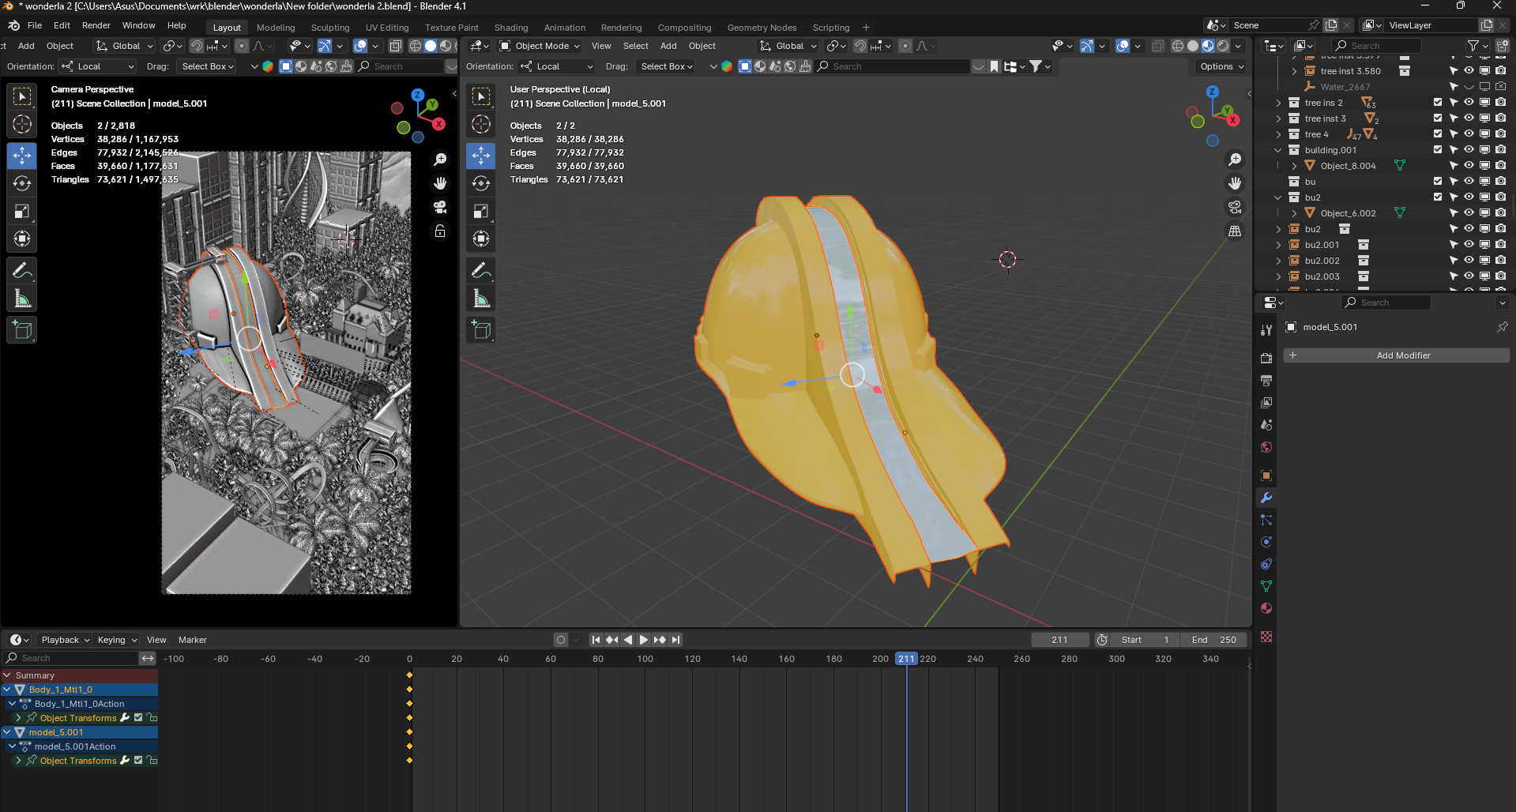The width and height of the screenshot is (1516, 812).
Task: Click the current frame marker 211
Action: [906, 659]
